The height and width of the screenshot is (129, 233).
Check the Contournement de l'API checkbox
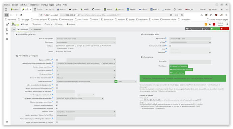[170, 46]
